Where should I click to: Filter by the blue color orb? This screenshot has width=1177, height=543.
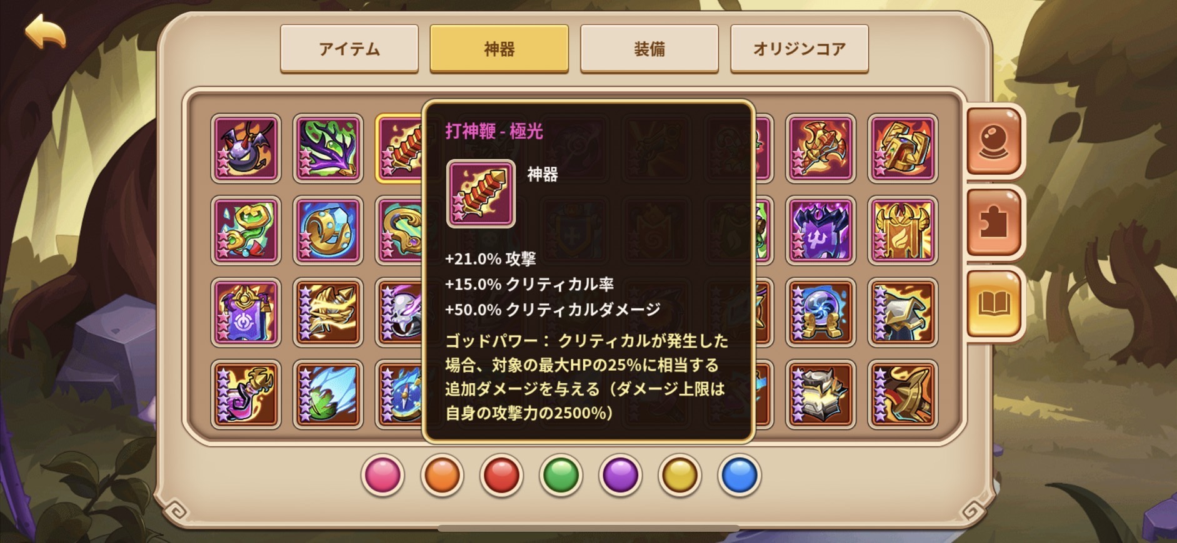[x=739, y=476]
